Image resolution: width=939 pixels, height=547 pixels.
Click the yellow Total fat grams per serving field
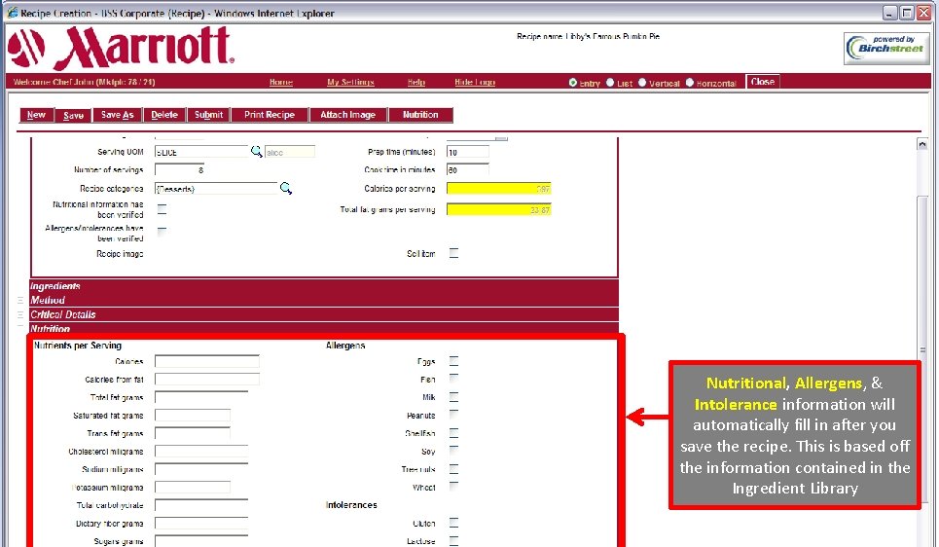point(499,209)
